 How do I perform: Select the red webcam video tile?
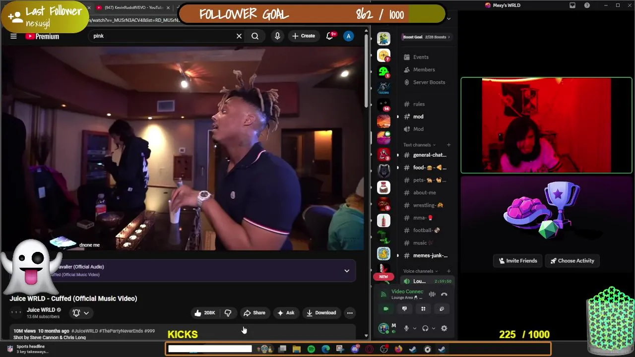(546, 125)
